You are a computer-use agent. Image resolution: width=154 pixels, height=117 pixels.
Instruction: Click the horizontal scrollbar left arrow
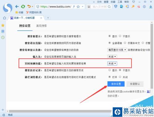tap(7, 111)
